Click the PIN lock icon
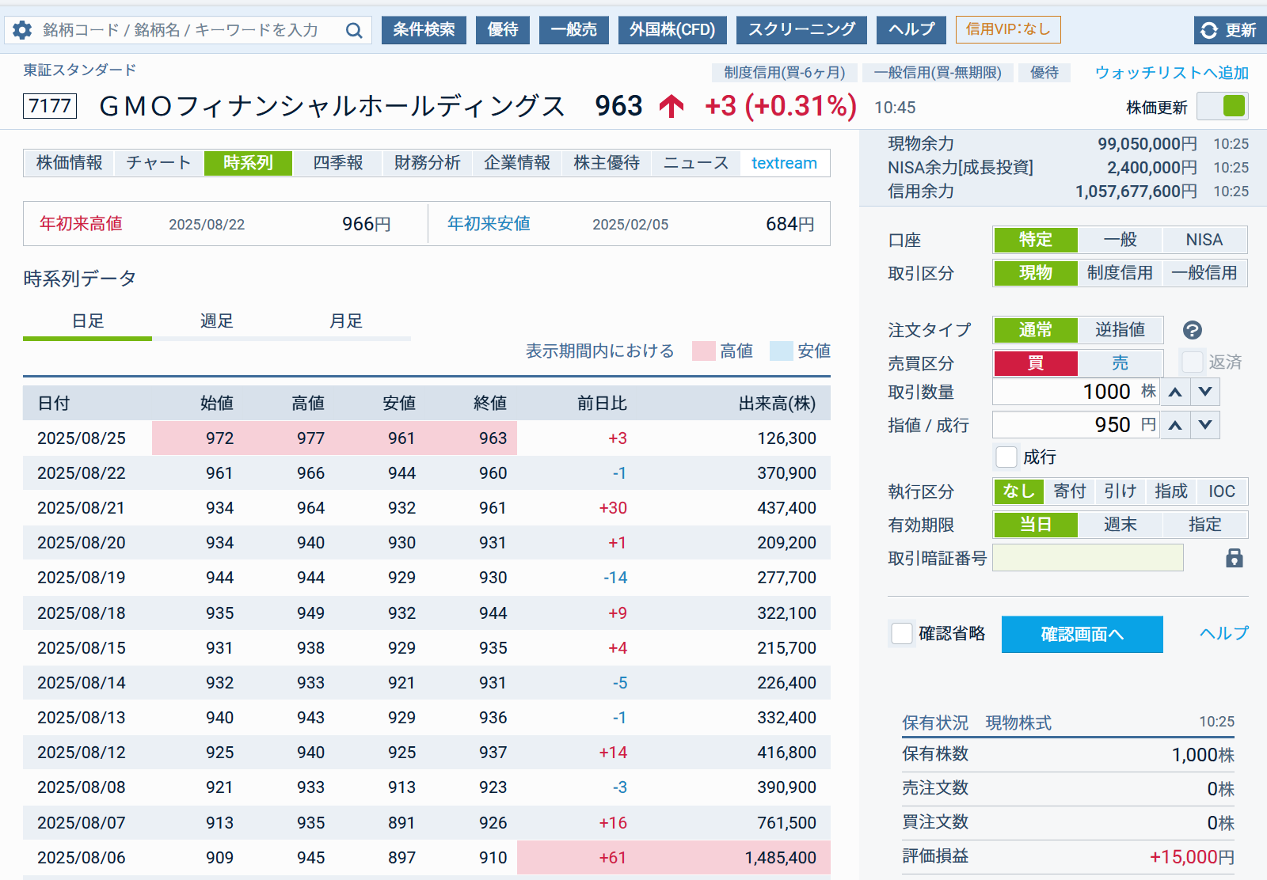This screenshot has width=1267, height=880. tap(1234, 558)
